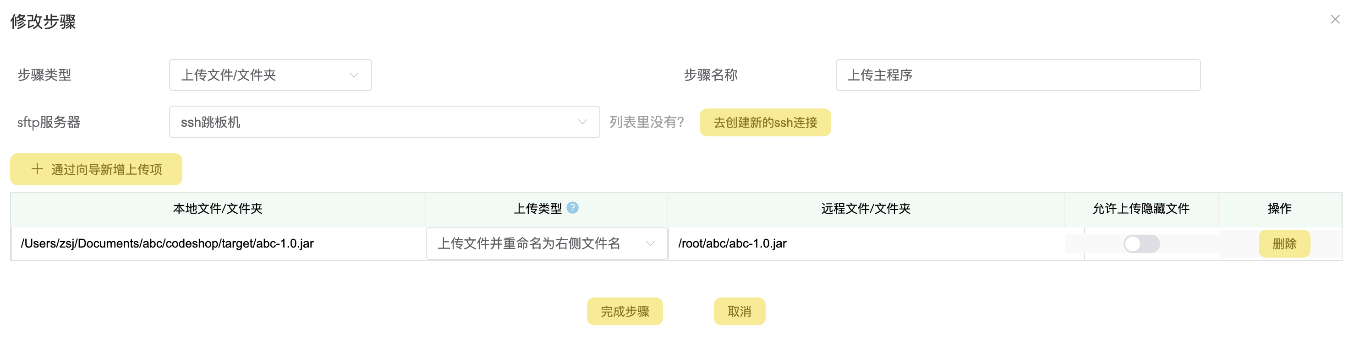1349x356 pixels.
Task: Focus the 步骤名称 input field
Action: click(x=1018, y=75)
